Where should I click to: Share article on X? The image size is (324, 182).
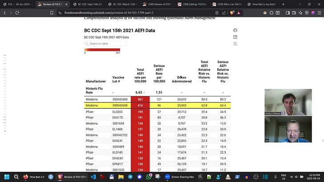pos(235,44)
